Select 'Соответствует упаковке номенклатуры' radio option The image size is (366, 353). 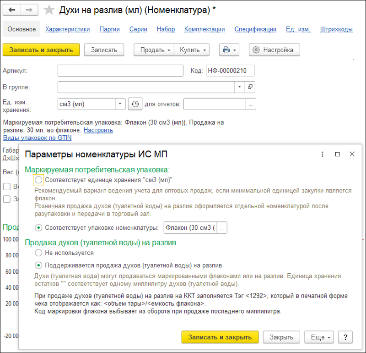point(38,227)
